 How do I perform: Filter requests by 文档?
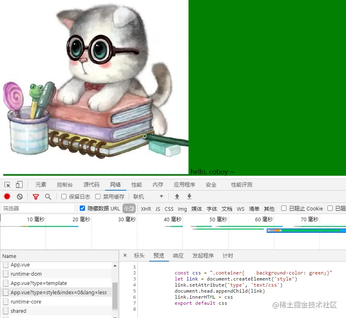227,209
